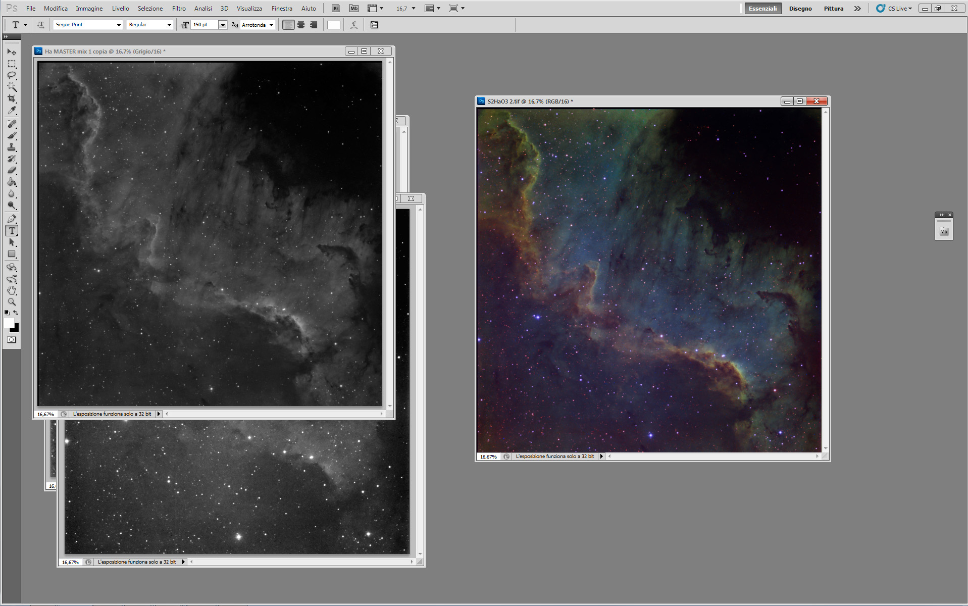
Task: Select the Hand tool
Action: 12,290
